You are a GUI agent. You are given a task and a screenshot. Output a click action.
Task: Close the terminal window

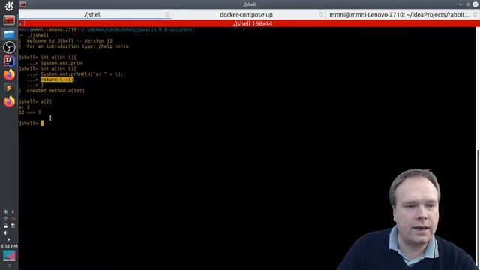pyautogui.click(x=475, y=4)
